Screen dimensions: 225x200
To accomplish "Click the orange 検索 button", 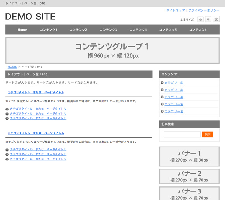I will 208,134.
